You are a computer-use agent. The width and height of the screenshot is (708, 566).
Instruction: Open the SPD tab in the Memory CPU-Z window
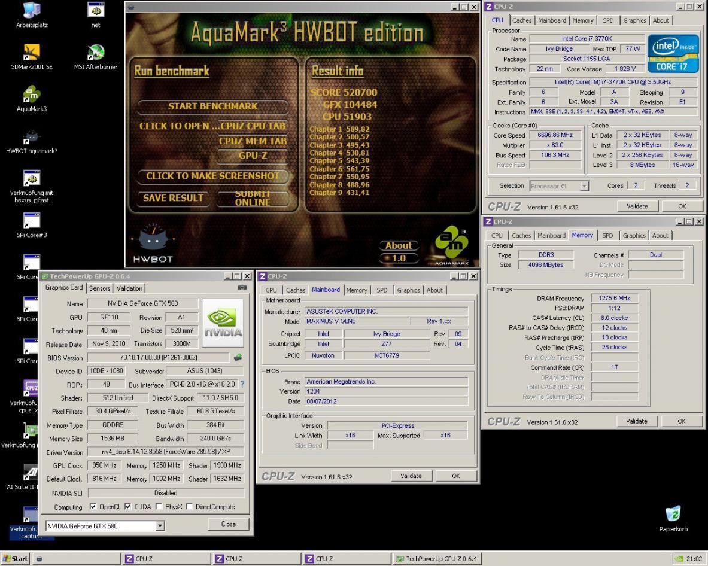(x=608, y=235)
